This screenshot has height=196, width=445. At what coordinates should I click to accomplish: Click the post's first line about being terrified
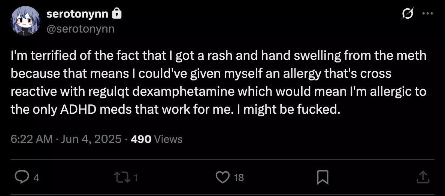[x=218, y=56]
